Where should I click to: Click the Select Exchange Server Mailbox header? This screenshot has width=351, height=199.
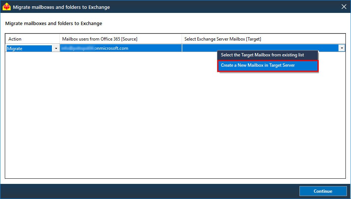(x=263, y=39)
